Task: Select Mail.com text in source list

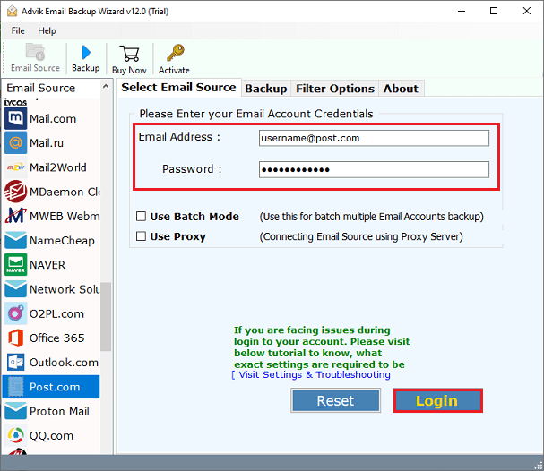Action: point(53,119)
